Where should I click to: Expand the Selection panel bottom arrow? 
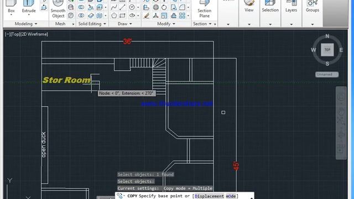(x=270, y=24)
